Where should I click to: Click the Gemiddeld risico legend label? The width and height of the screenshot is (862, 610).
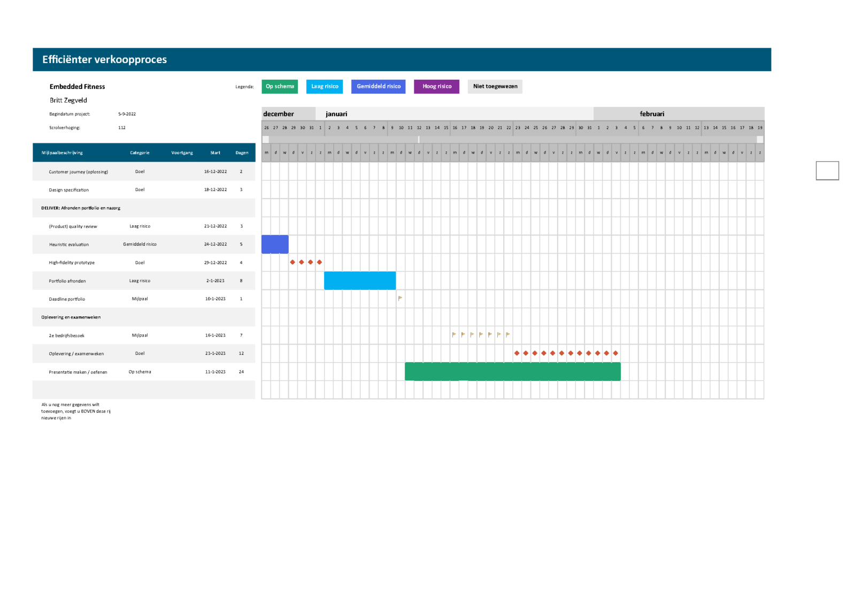[378, 87]
